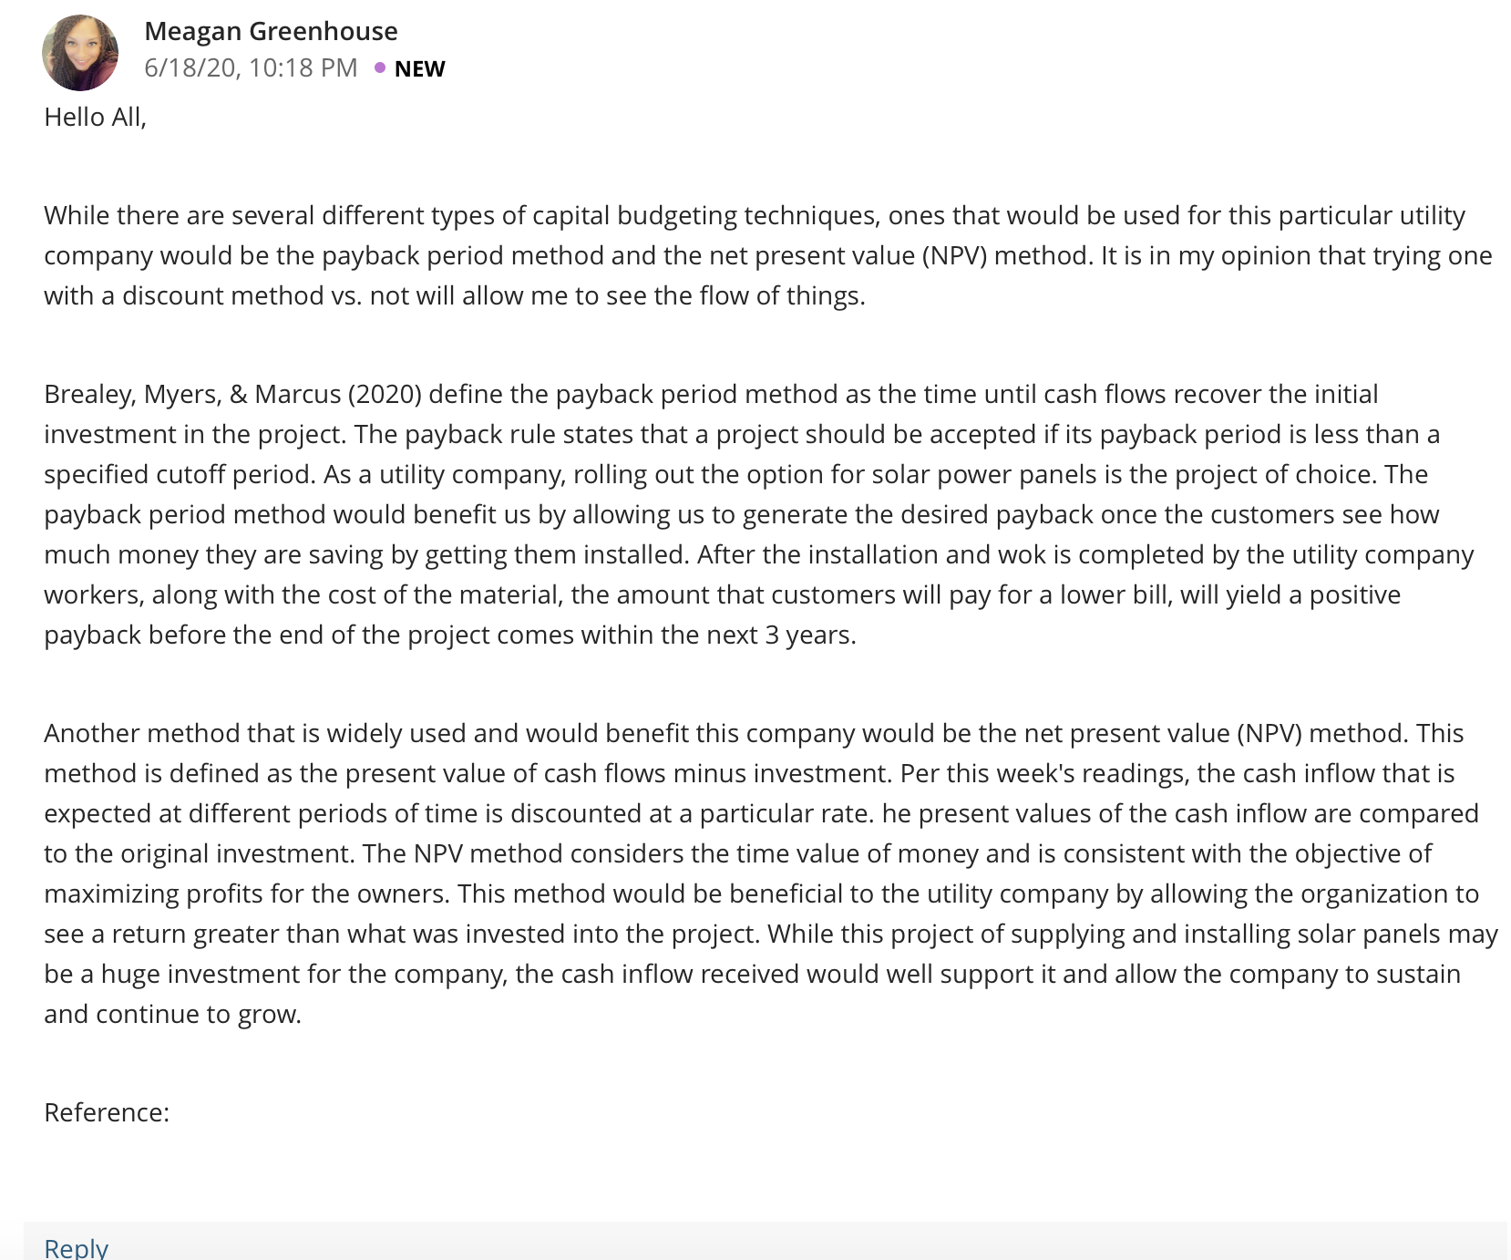1511x1260 pixels.
Task: Click the NEW badge on the post
Action: (419, 69)
